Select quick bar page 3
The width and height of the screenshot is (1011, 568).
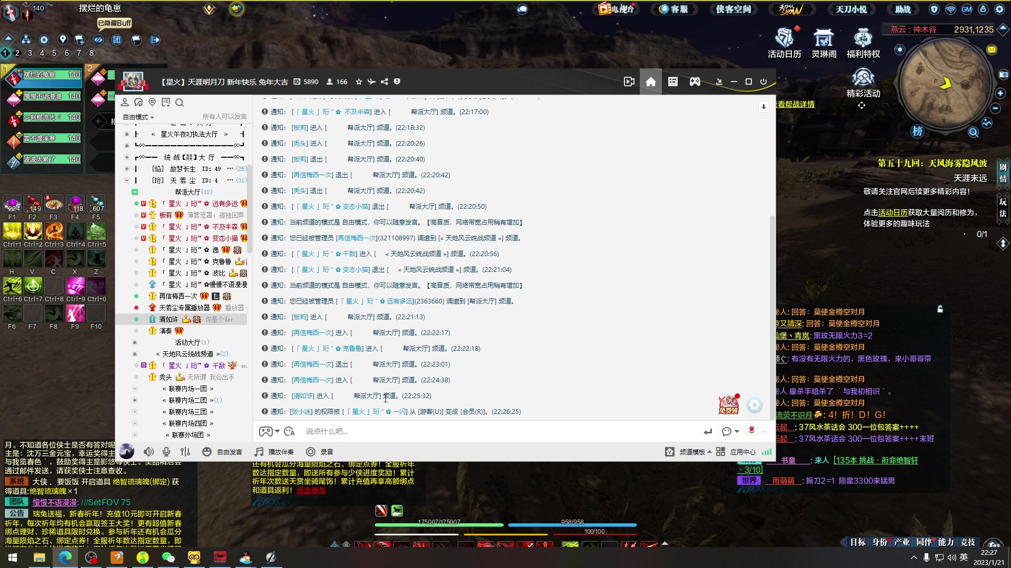coord(30,53)
